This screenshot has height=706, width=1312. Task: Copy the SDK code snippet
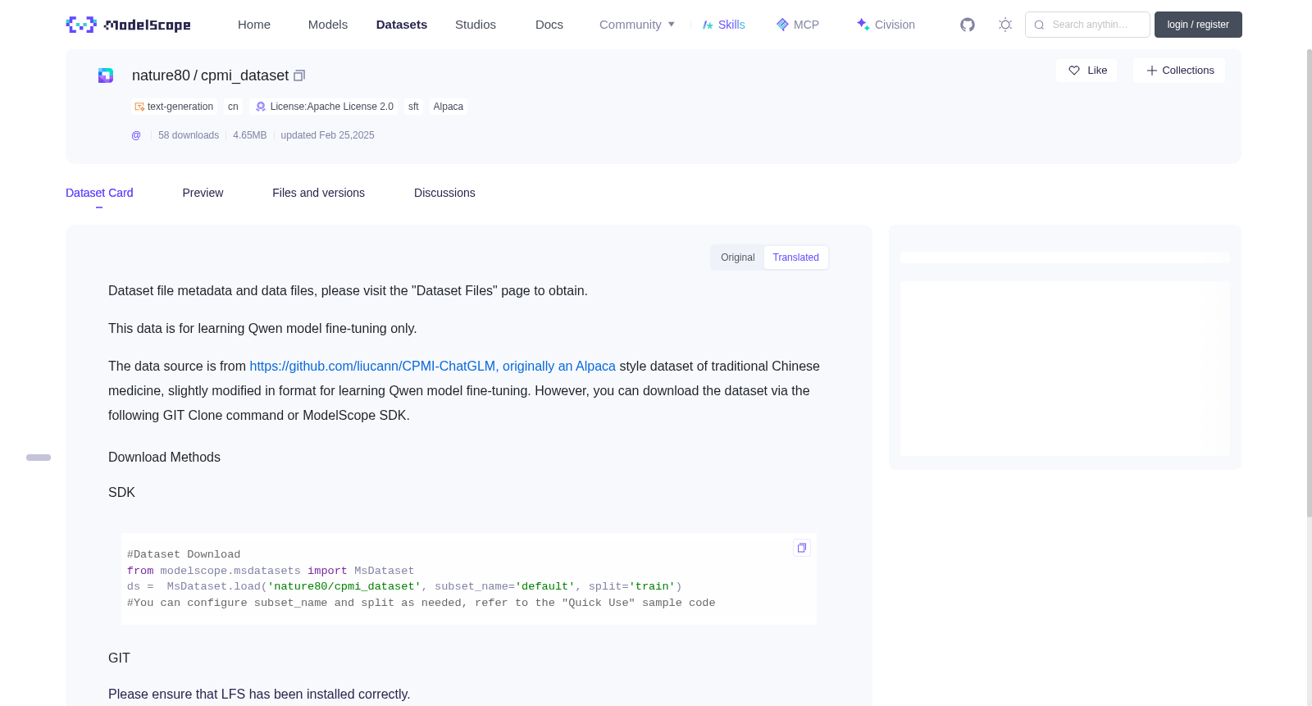802,548
